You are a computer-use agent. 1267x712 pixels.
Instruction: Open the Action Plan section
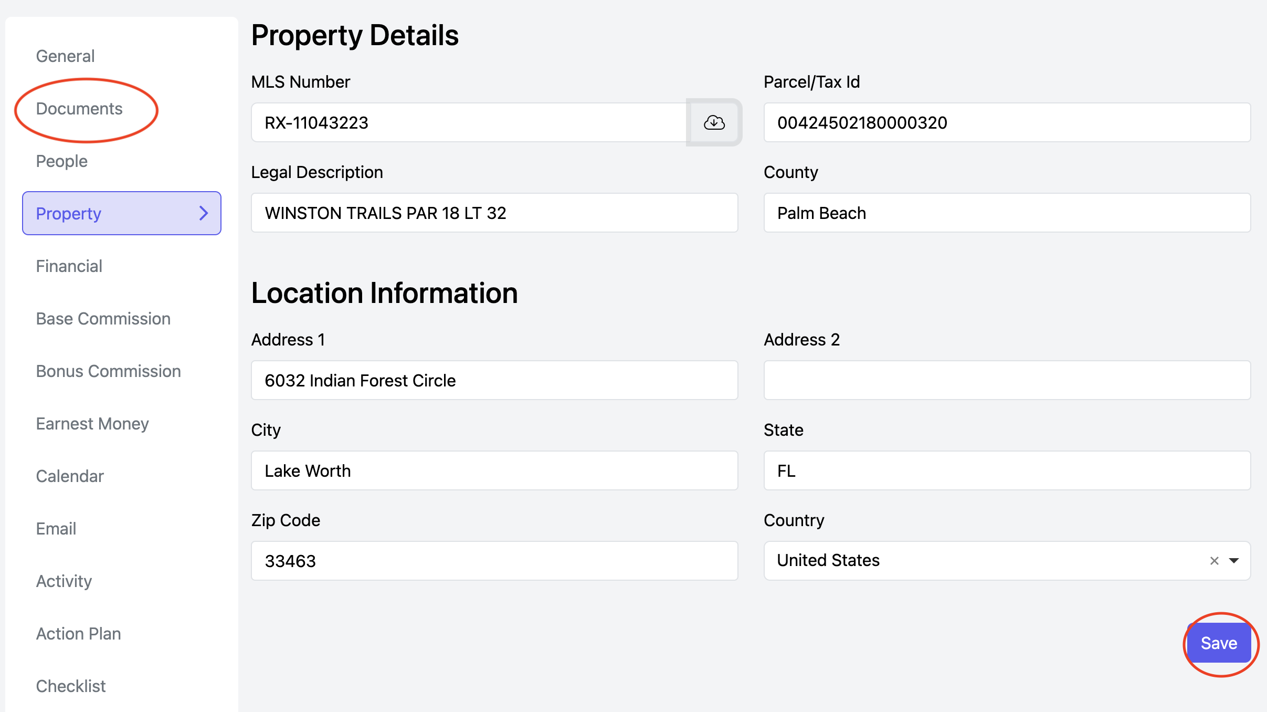pyautogui.click(x=78, y=634)
